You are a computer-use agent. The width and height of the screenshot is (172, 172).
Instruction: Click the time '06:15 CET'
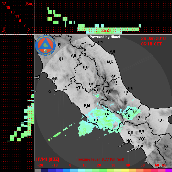(151, 44)
